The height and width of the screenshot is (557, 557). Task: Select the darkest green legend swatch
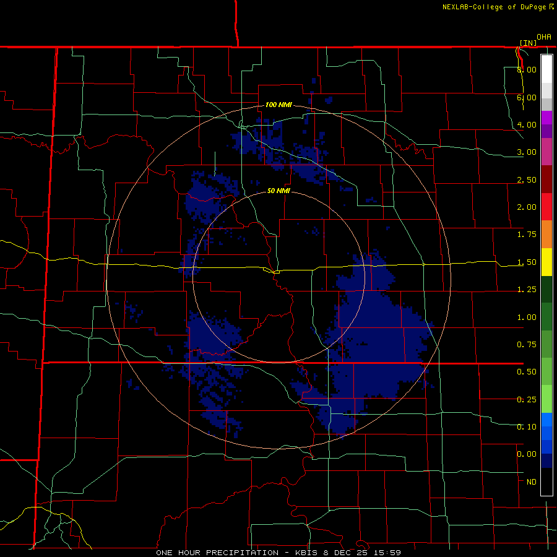[546, 289]
